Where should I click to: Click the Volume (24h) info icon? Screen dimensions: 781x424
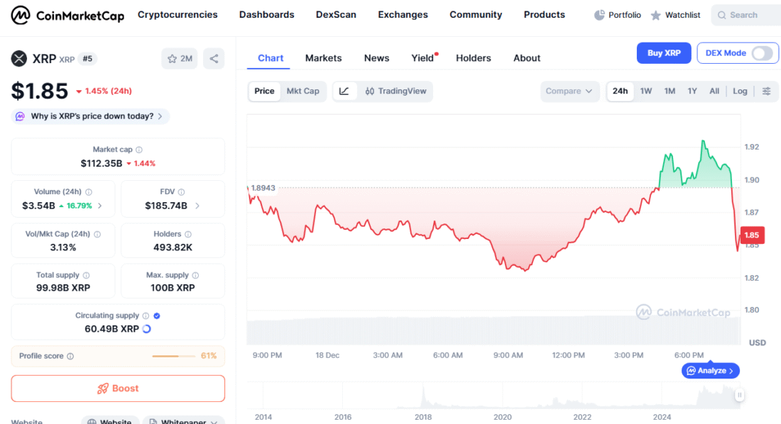[x=89, y=192]
